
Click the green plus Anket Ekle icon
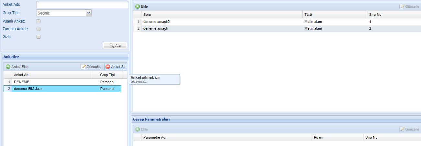8,67
